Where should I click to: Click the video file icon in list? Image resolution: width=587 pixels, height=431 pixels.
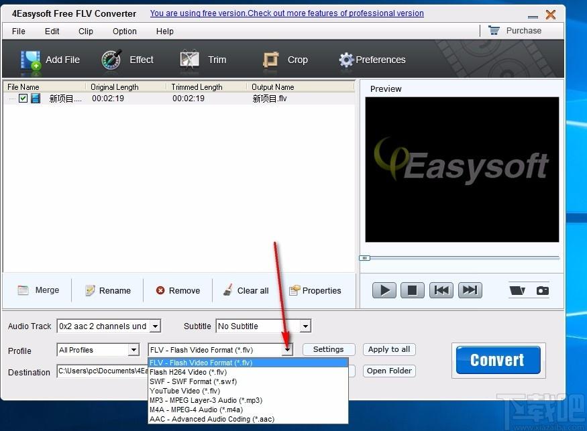36,99
